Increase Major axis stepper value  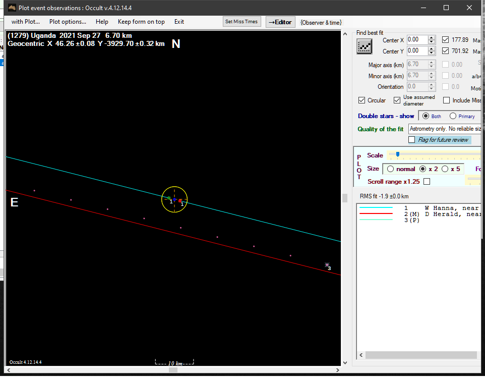[432, 63]
